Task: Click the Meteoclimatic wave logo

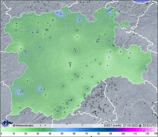Action: click(7, 123)
